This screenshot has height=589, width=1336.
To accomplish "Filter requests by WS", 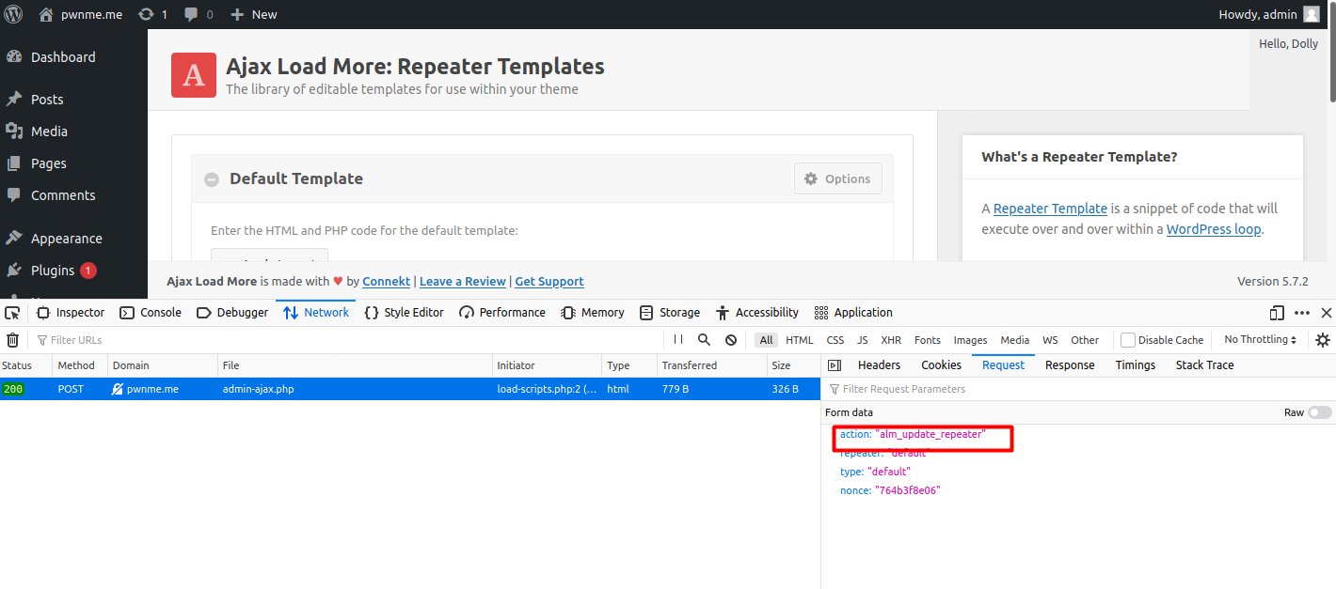I will 1050,340.
